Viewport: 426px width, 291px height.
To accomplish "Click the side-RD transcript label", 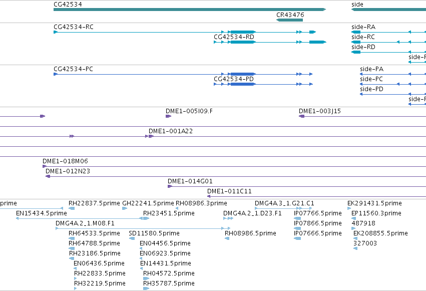I will coord(363,47).
